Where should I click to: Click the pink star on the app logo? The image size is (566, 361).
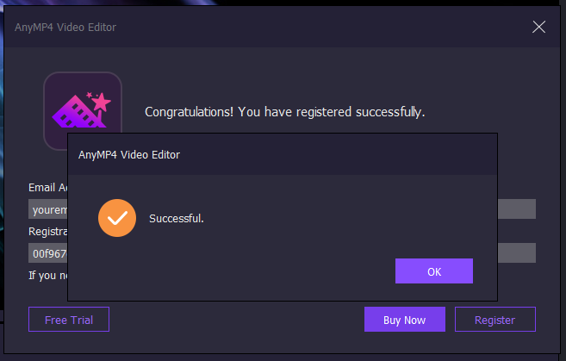pyautogui.click(x=101, y=102)
